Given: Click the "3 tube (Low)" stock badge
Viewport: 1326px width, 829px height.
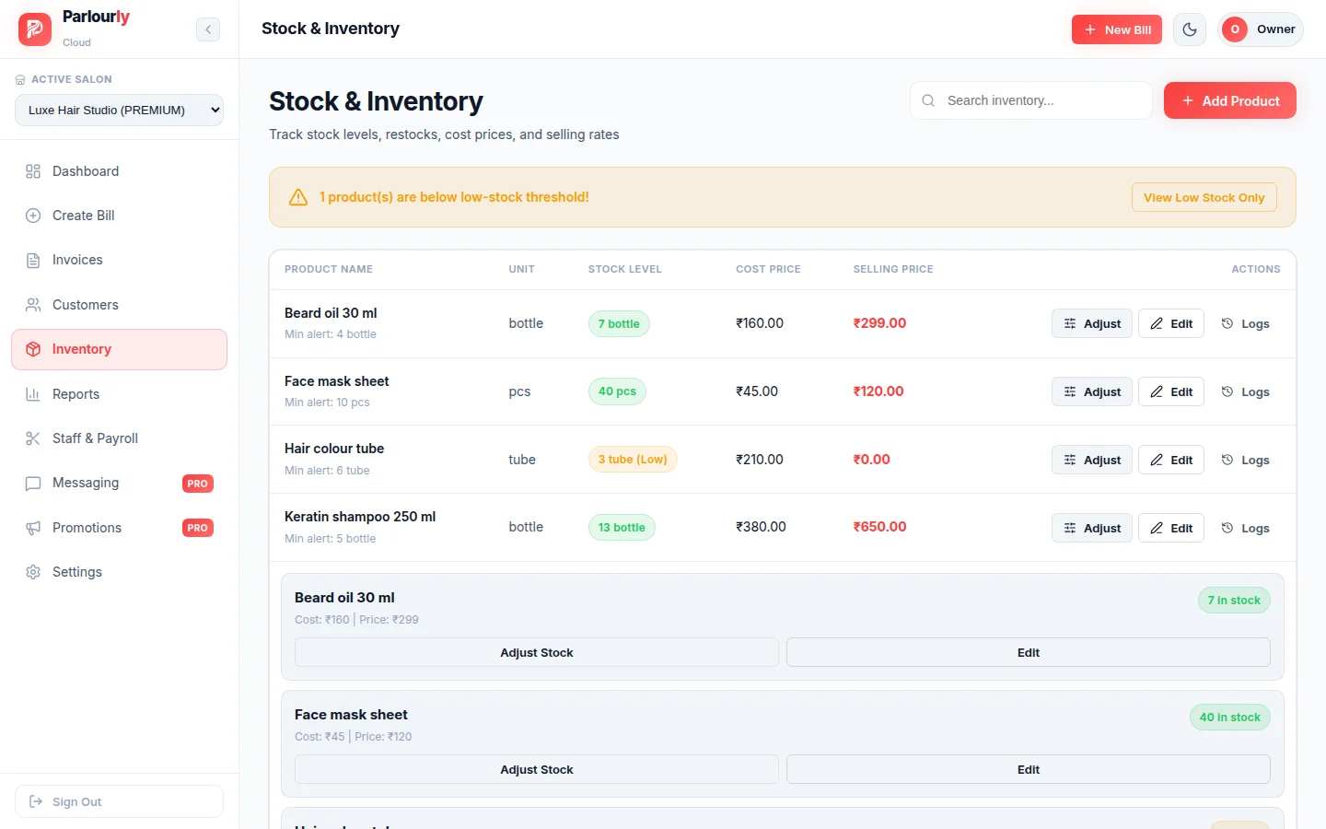Looking at the screenshot, I should pyautogui.click(x=633, y=459).
